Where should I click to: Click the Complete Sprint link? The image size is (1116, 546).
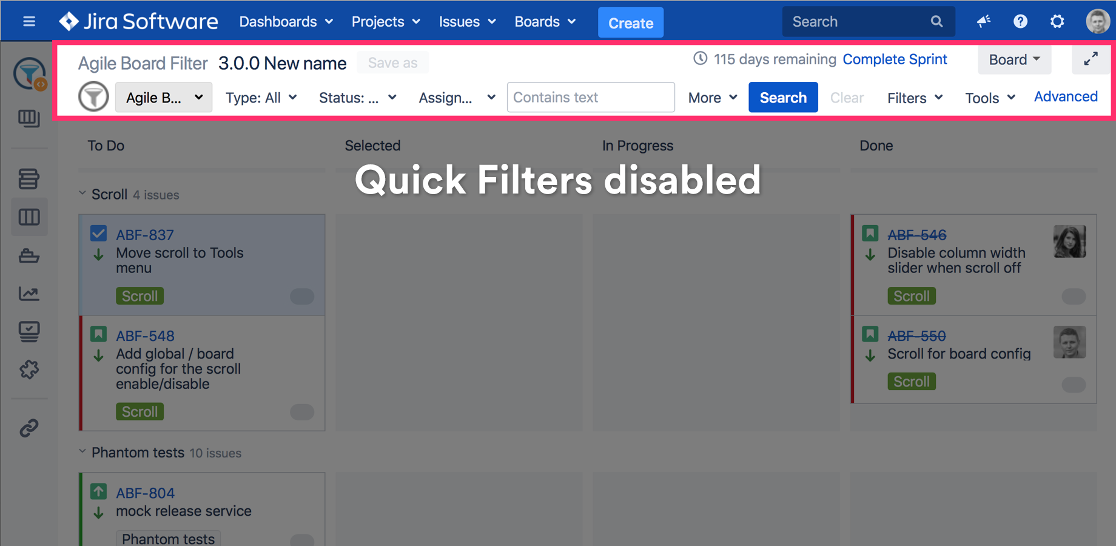point(895,59)
